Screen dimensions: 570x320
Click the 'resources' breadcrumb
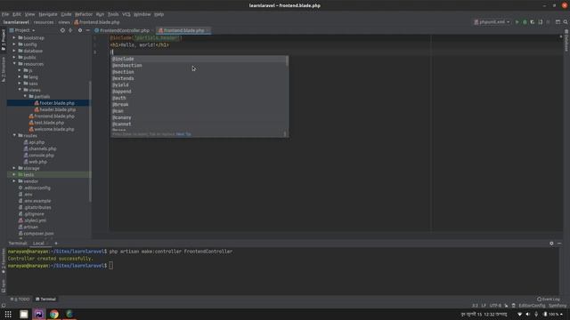pyautogui.click(x=44, y=22)
